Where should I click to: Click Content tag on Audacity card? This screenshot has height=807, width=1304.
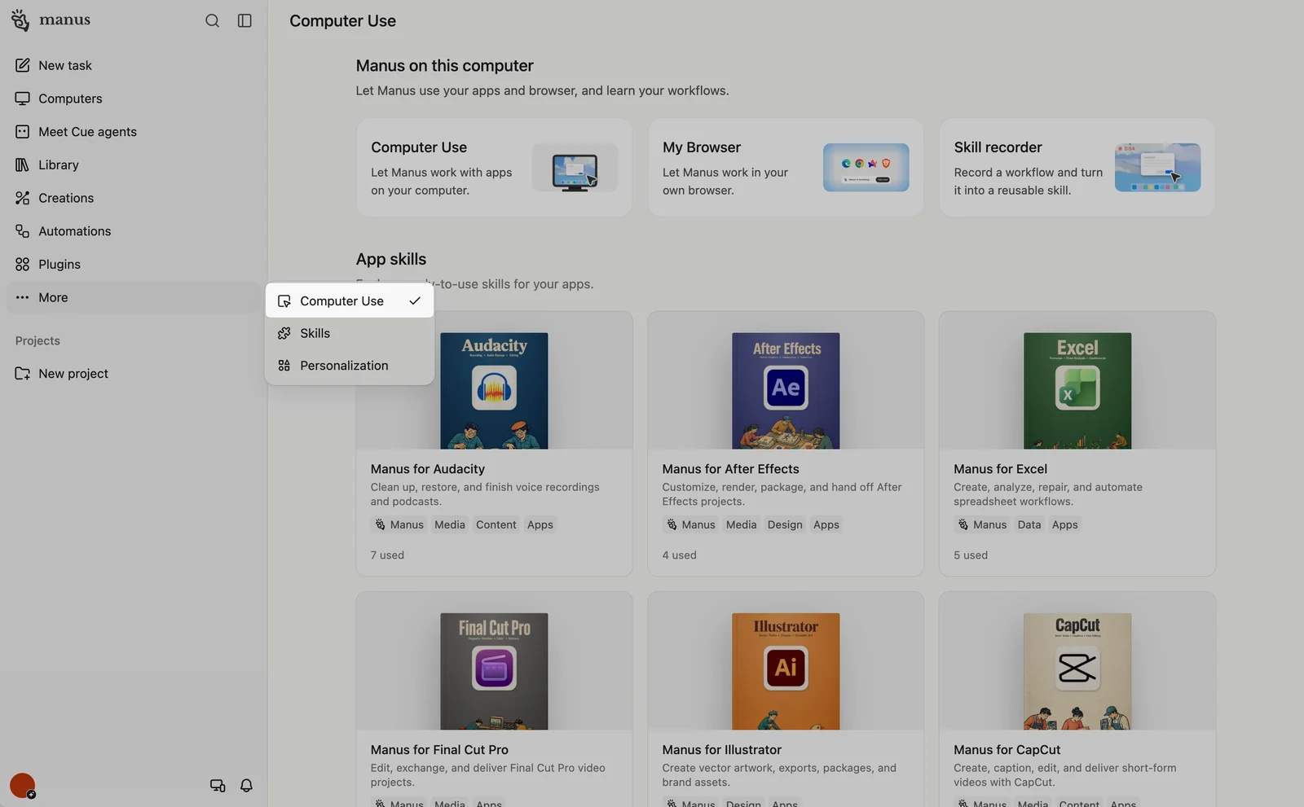(496, 525)
